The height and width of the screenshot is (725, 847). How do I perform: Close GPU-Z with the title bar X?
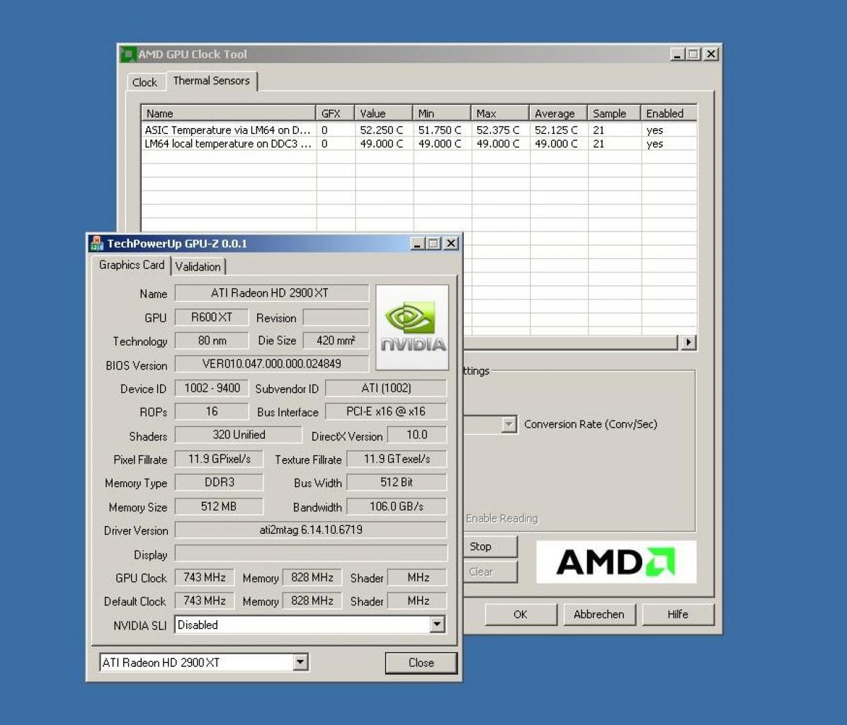pos(451,244)
